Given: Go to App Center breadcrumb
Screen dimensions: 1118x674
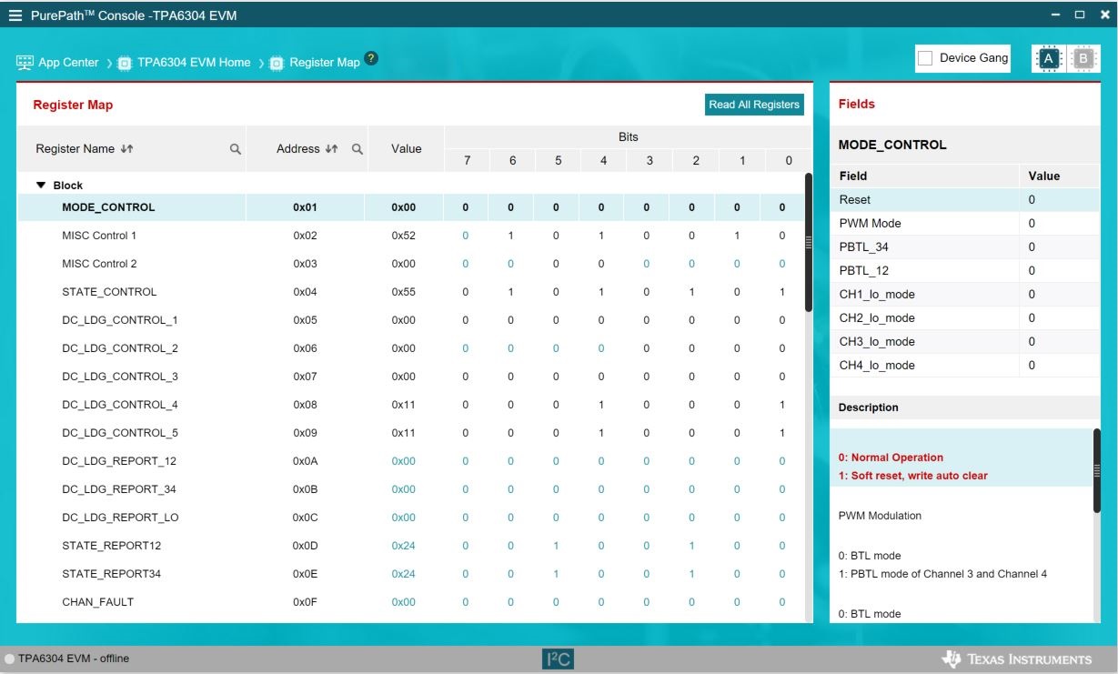Looking at the screenshot, I should click(58, 63).
